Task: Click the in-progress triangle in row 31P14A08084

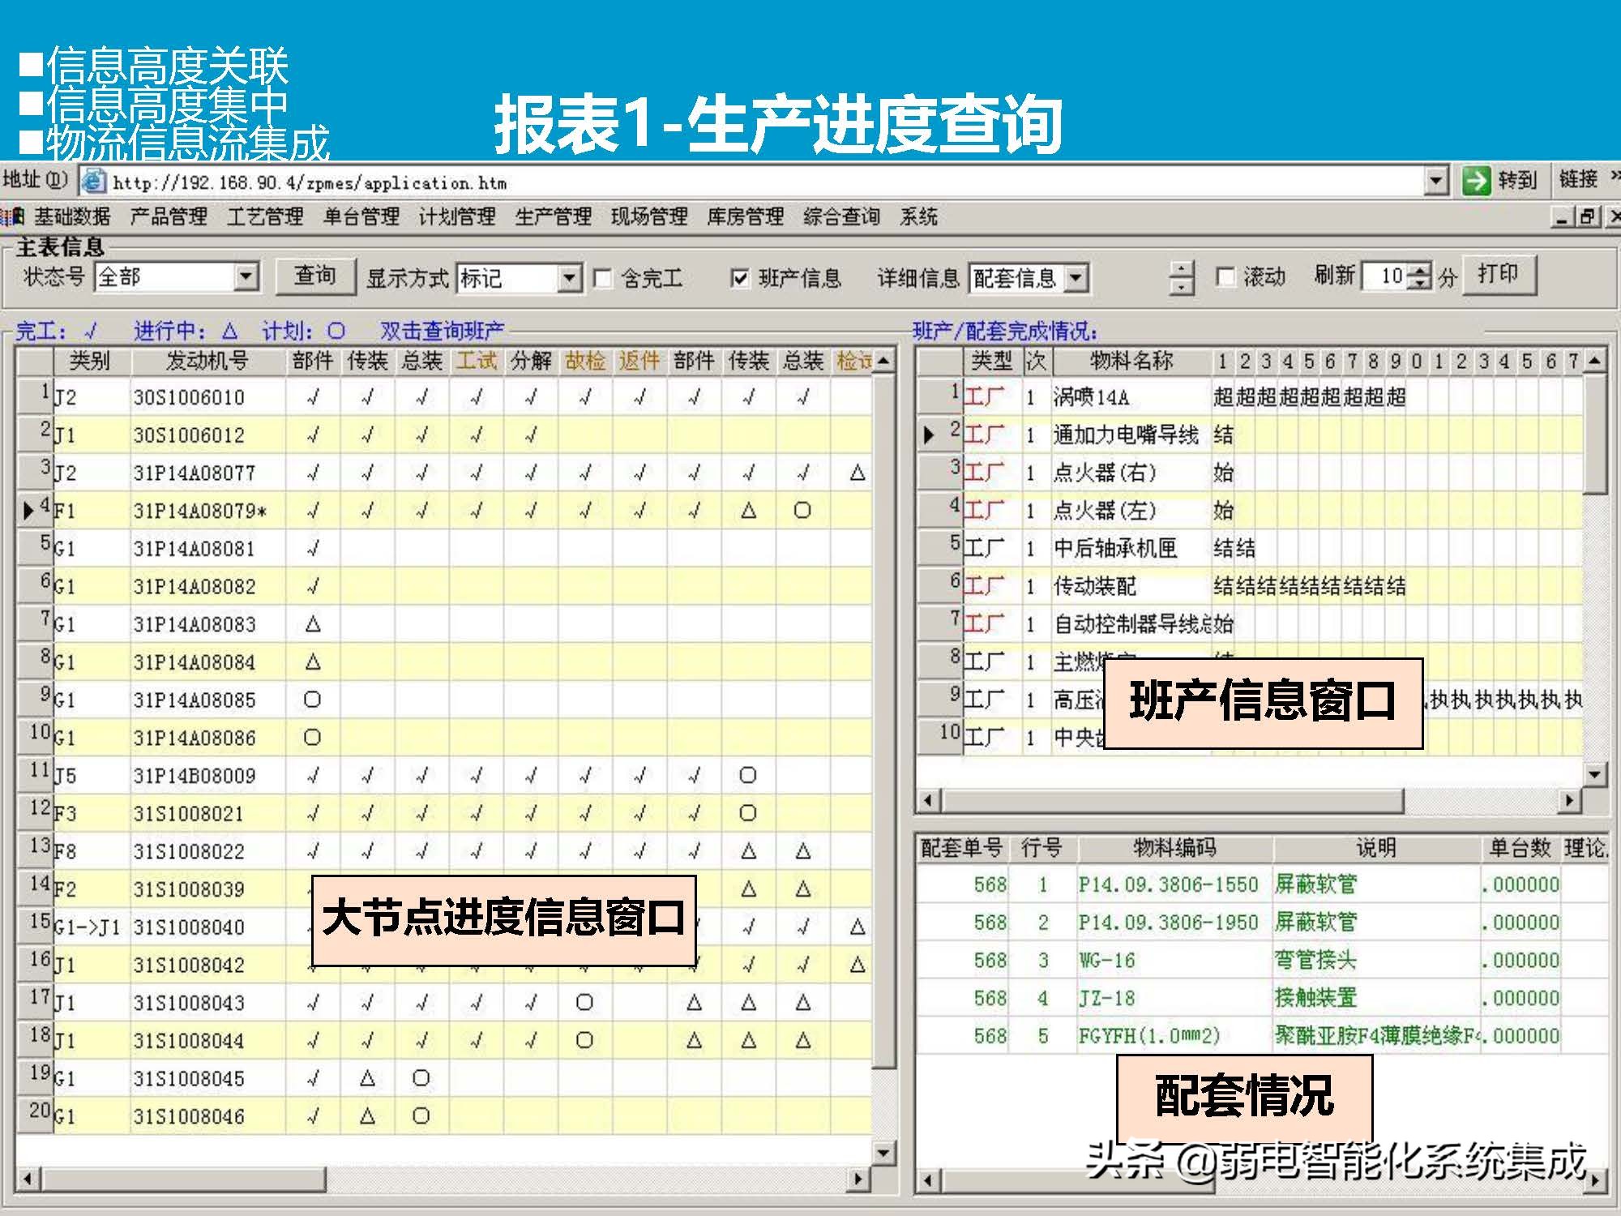Action: pyautogui.click(x=313, y=662)
